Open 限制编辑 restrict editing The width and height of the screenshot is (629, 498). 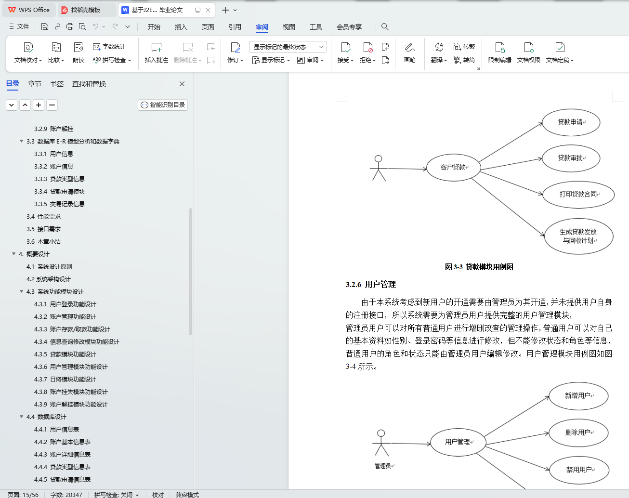tap(500, 53)
